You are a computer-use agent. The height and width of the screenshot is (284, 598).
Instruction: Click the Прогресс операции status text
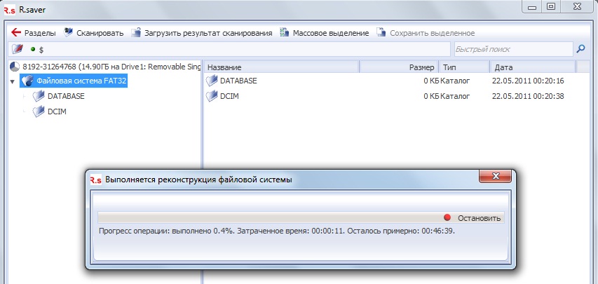[277, 231]
